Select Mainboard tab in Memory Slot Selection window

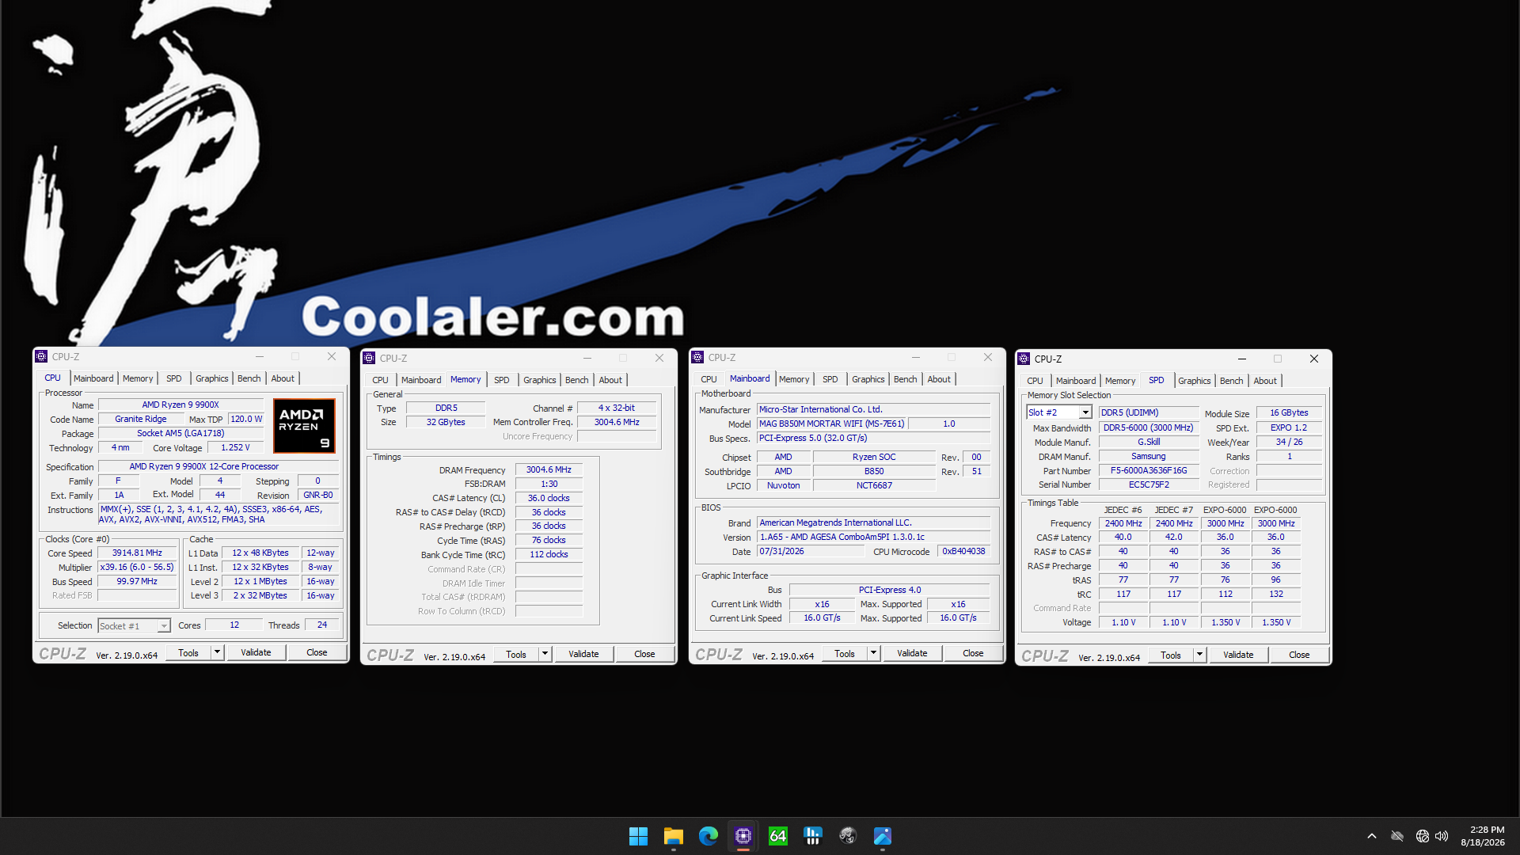[1076, 381]
